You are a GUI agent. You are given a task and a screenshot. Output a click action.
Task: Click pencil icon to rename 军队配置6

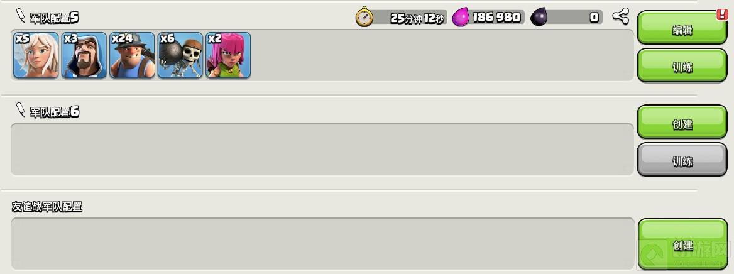20,110
